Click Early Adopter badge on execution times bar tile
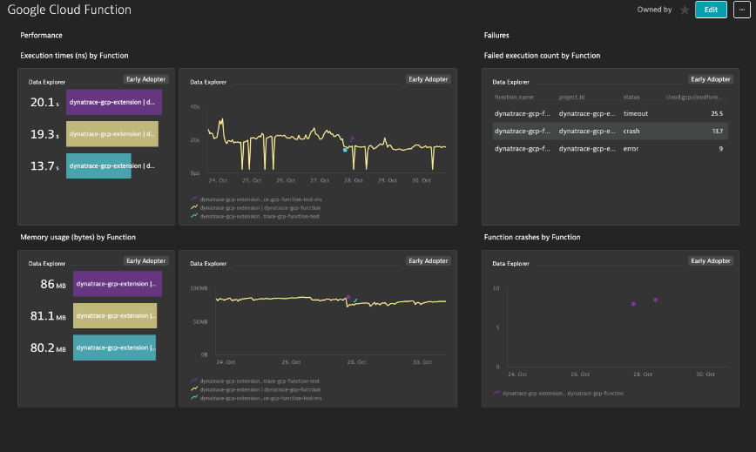 [x=146, y=79]
